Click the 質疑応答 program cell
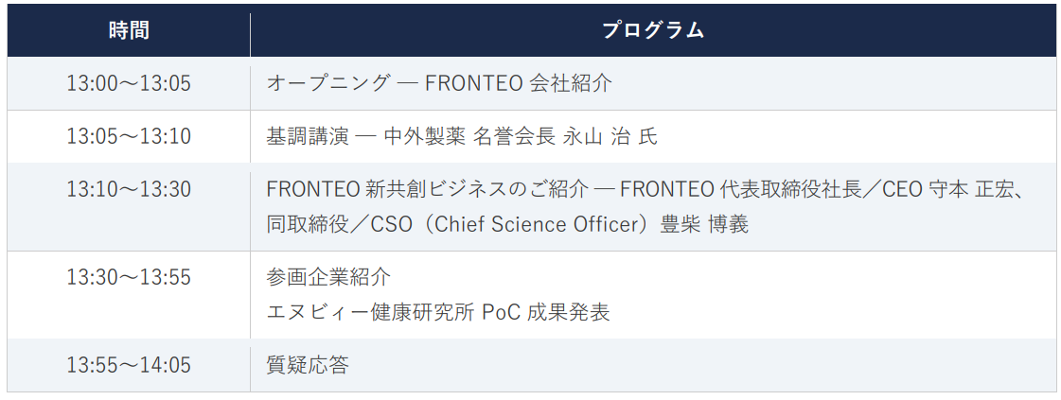 tap(308, 364)
